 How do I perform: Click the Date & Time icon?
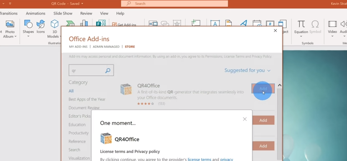(x=257, y=23)
